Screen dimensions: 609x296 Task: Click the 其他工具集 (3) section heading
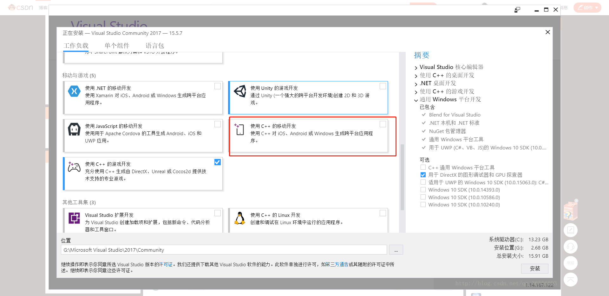click(79, 202)
